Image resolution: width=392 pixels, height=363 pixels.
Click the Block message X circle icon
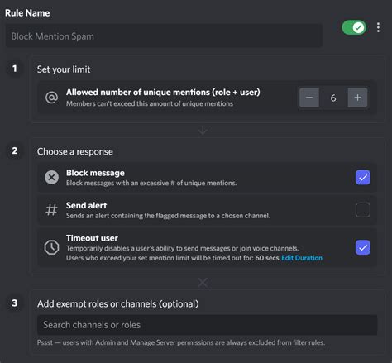(x=51, y=177)
